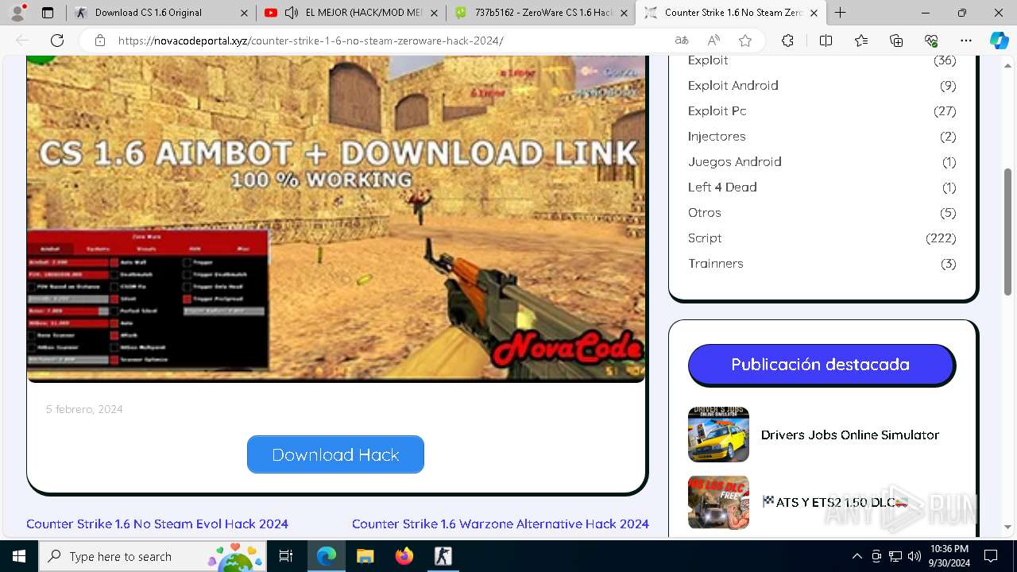
Task: Launch Firefox from the taskbar
Action: click(404, 556)
